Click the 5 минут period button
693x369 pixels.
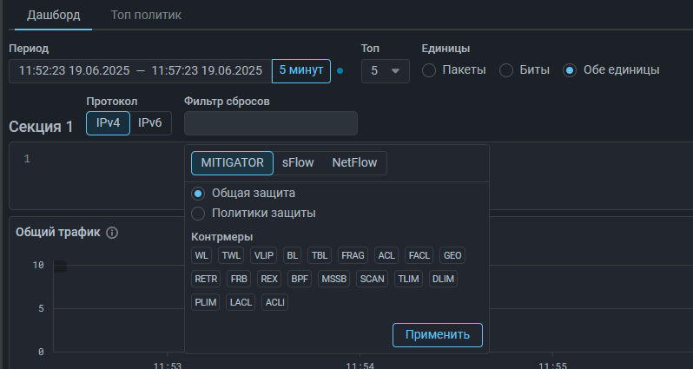(x=300, y=70)
